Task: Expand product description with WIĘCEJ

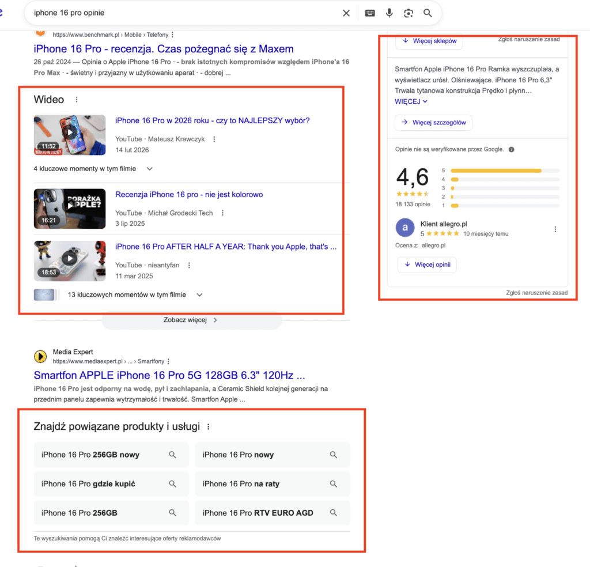Action: pyautogui.click(x=411, y=101)
